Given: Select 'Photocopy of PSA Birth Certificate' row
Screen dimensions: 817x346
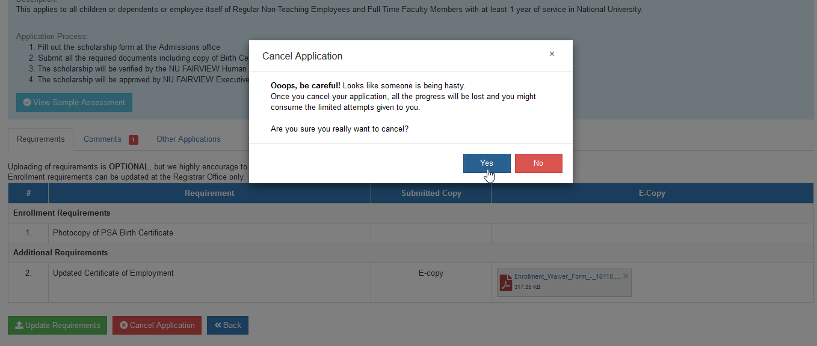Looking at the screenshot, I should click(x=411, y=233).
